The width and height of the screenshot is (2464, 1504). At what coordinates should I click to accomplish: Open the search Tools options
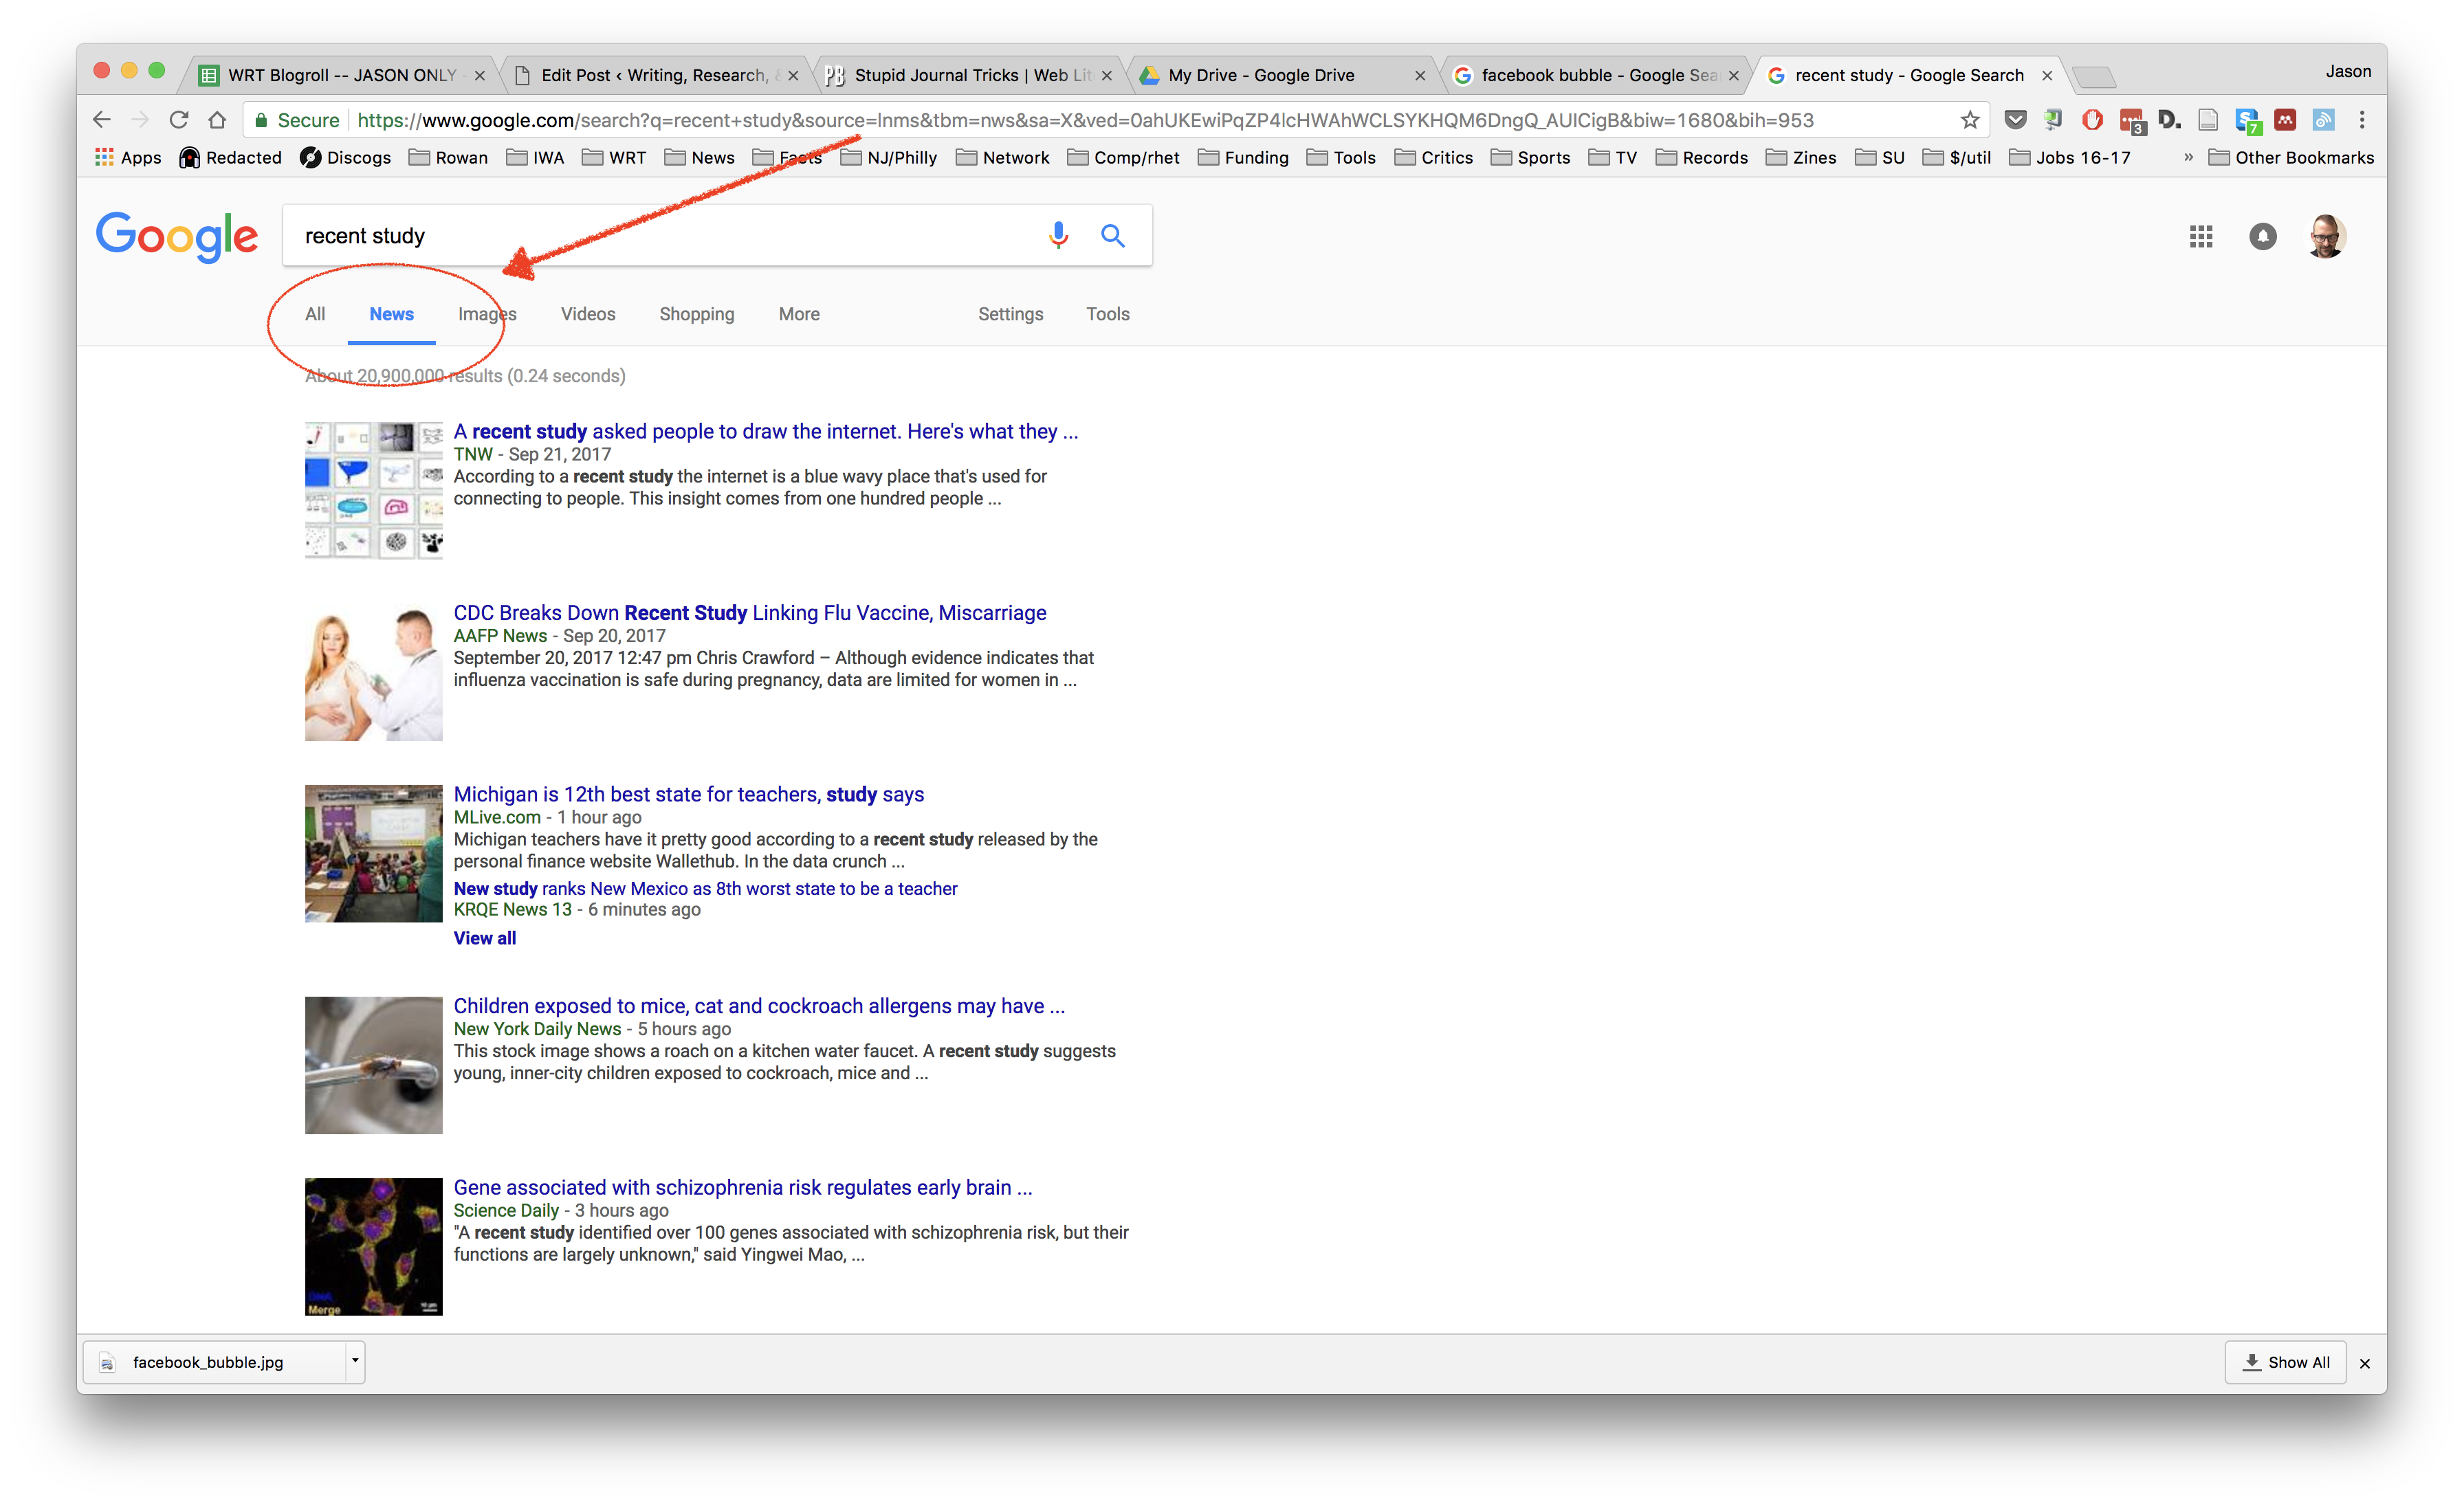[x=1108, y=314]
